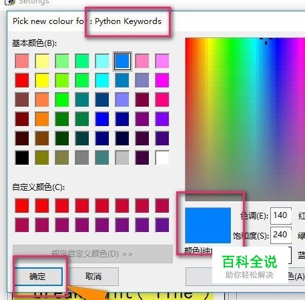Choose the bright cyan basic colour swatch
The width and height of the screenshot is (305, 300).
coord(102,80)
